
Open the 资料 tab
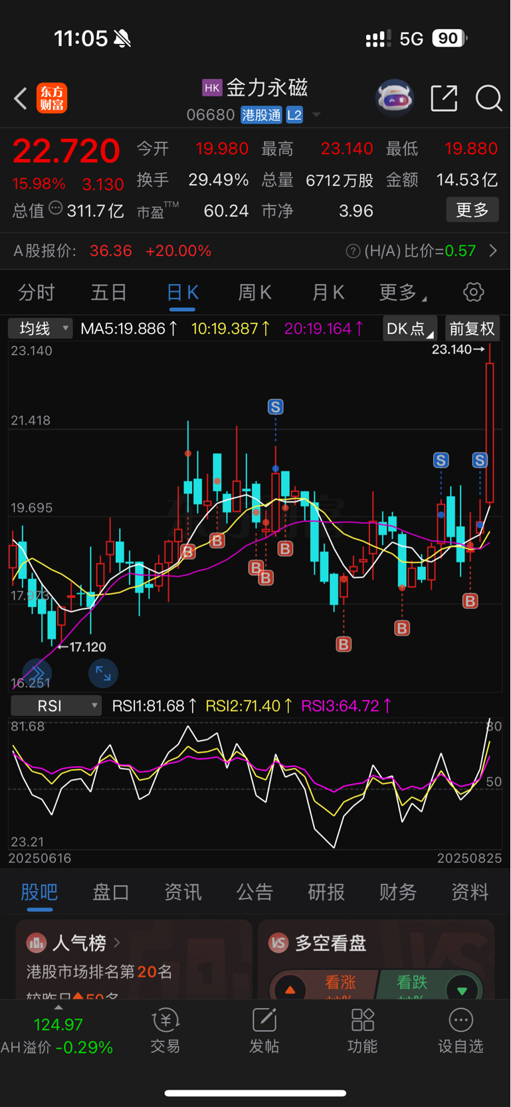point(470,892)
